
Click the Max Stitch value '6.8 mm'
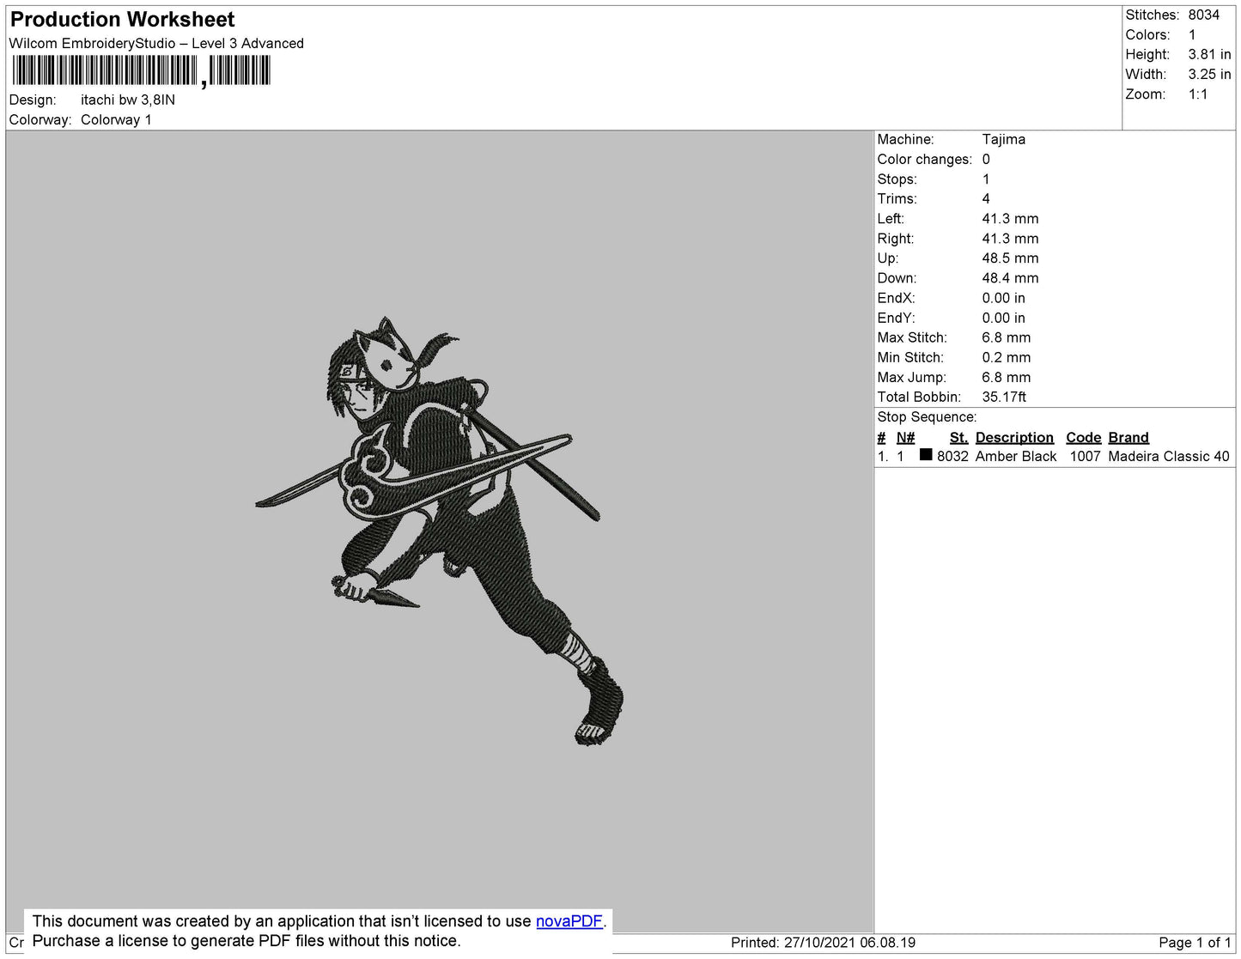pyautogui.click(x=1007, y=338)
